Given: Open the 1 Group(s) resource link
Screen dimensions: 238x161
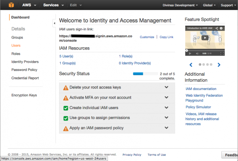Looking at the screenshot, I should click(x=67, y=63).
